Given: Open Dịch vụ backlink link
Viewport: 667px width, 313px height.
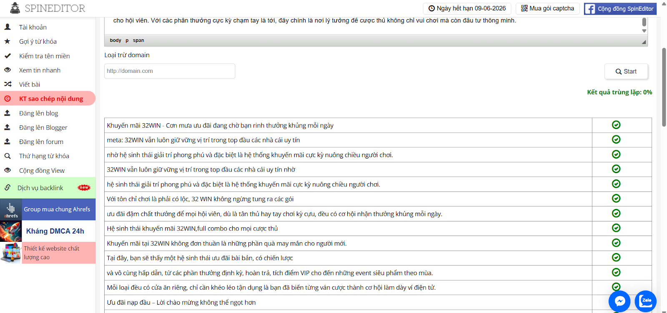Looking at the screenshot, I should [48, 188].
